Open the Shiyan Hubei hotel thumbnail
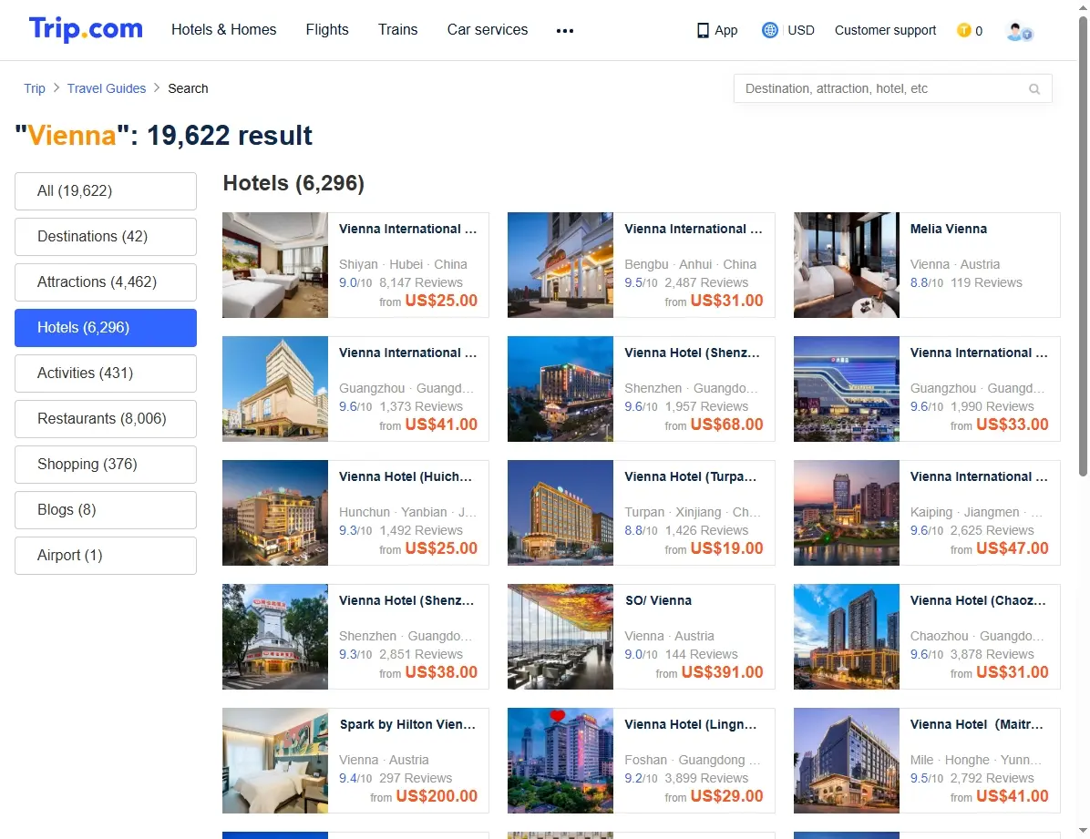 275,265
